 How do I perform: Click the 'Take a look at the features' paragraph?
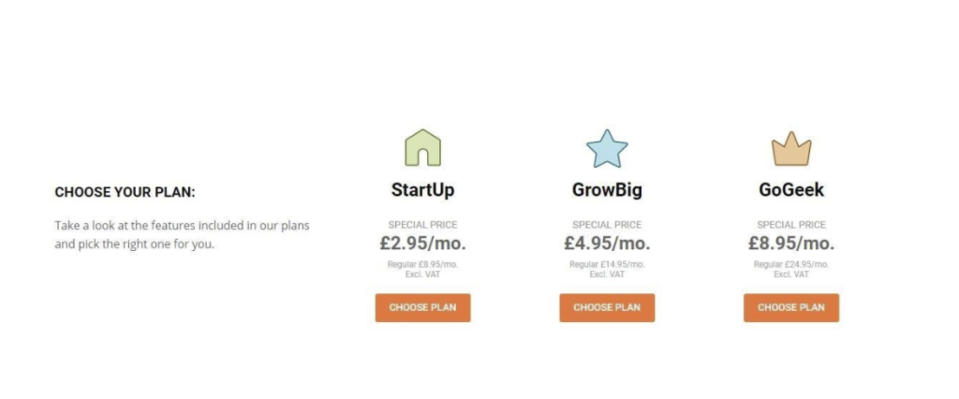[x=183, y=235]
